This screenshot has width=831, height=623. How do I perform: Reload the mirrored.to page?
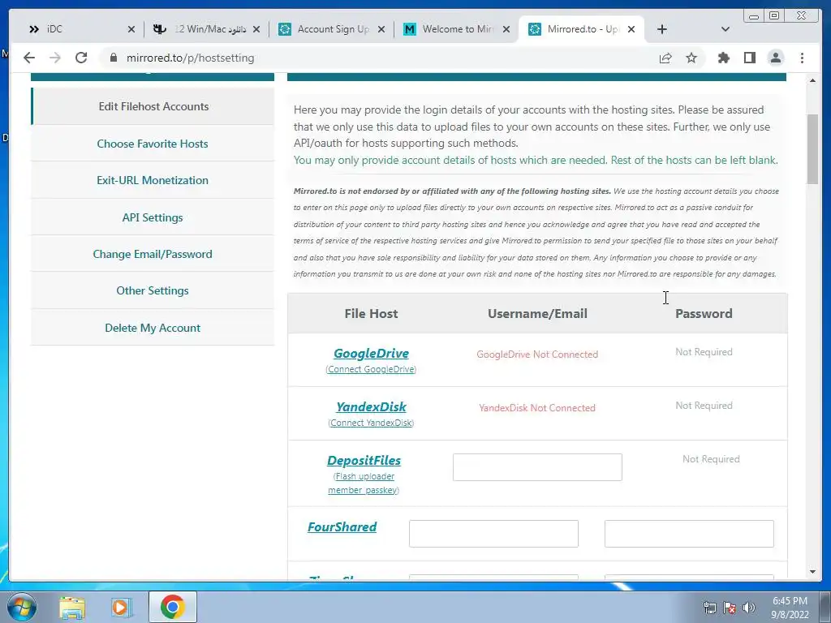[x=81, y=58]
